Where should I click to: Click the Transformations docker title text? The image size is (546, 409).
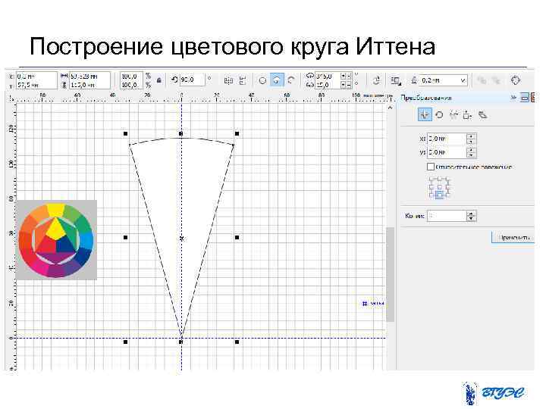[x=426, y=98]
